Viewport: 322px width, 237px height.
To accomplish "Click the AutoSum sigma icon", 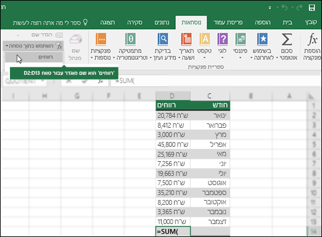I will 287,39.
